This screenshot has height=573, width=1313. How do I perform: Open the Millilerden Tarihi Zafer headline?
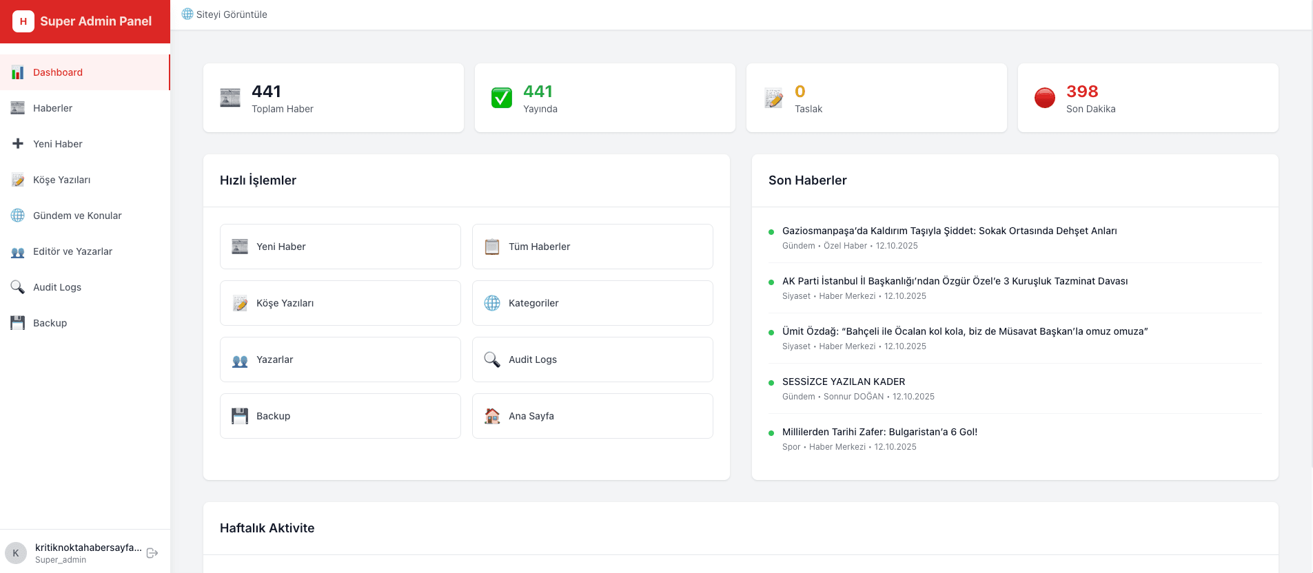pos(879,432)
